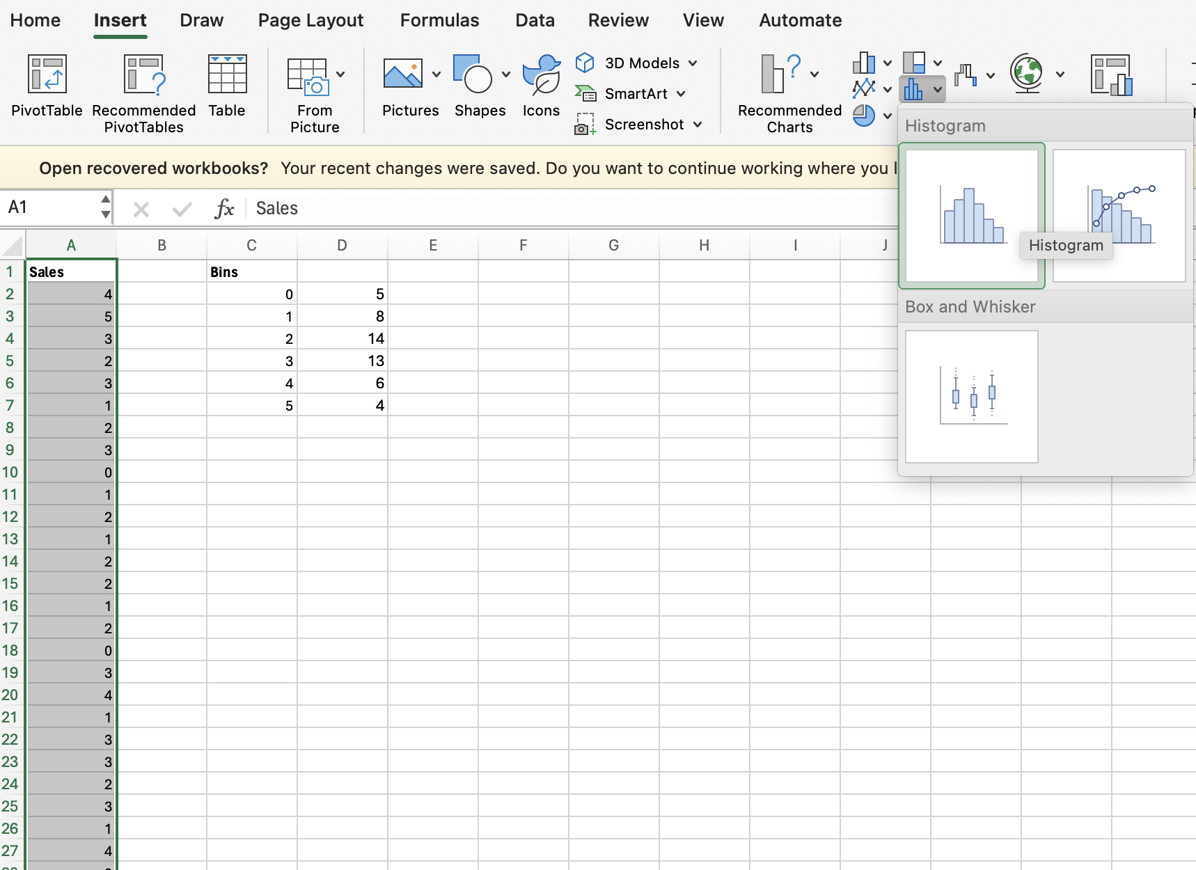Click the pie chart icon

(864, 116)
